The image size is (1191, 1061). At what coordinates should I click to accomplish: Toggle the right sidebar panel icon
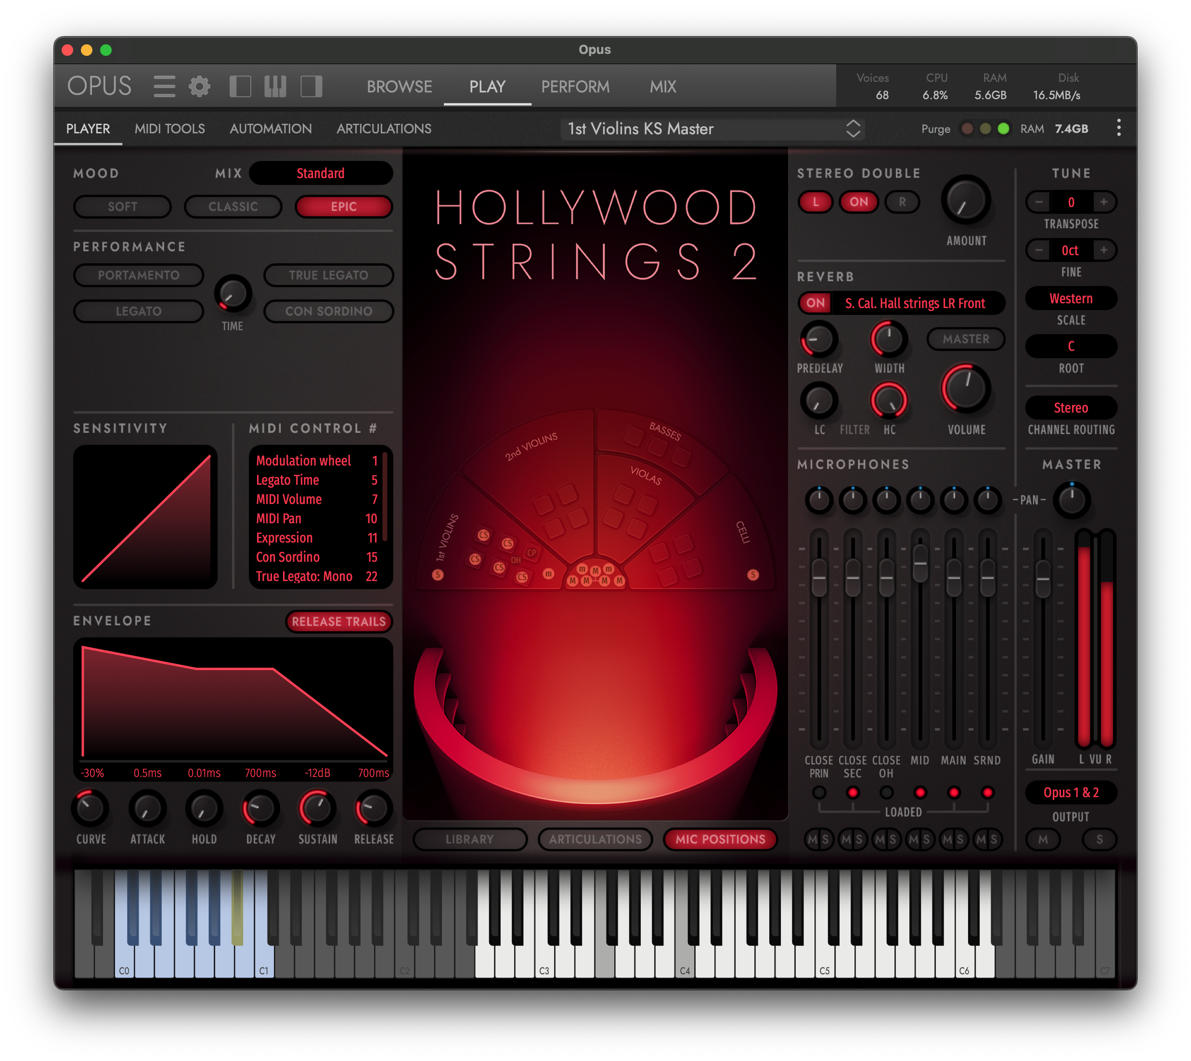311,86
